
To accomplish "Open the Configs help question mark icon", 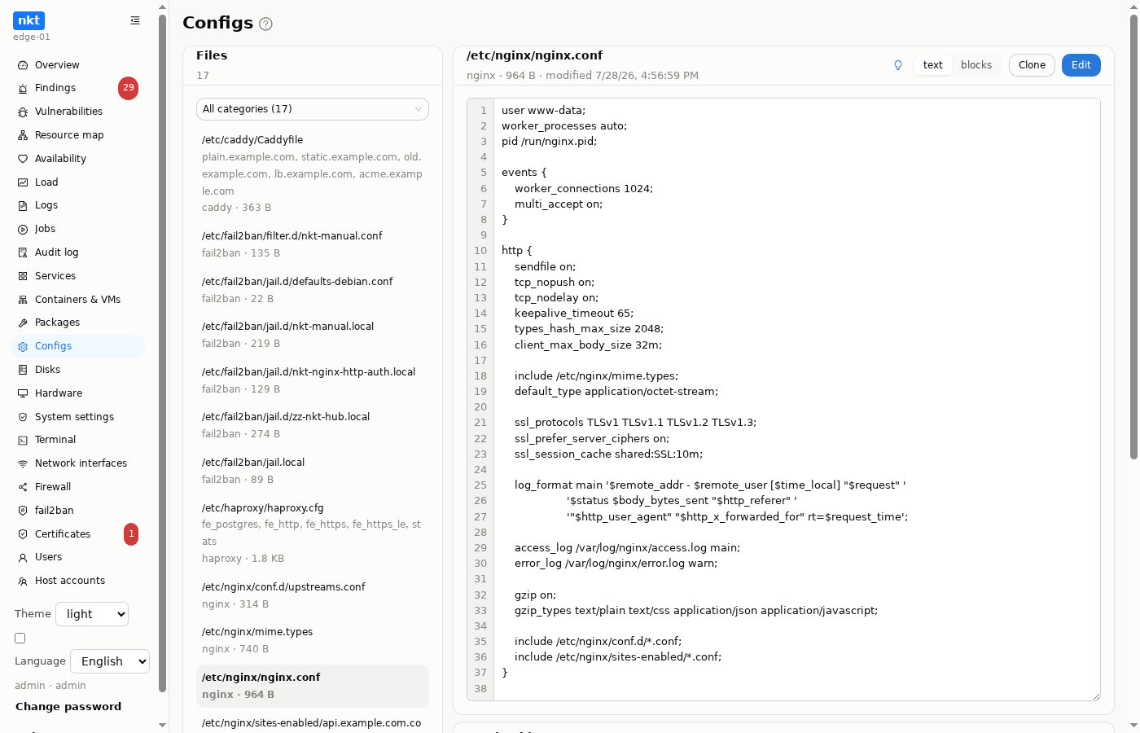I will (x=265, y=24).
